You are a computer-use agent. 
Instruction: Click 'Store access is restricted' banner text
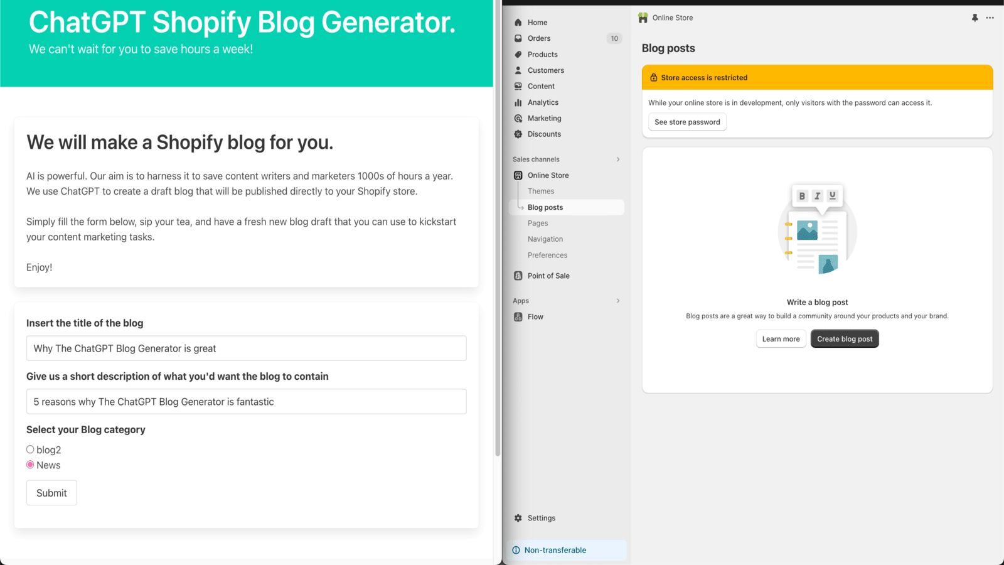(x=704, y=78)
